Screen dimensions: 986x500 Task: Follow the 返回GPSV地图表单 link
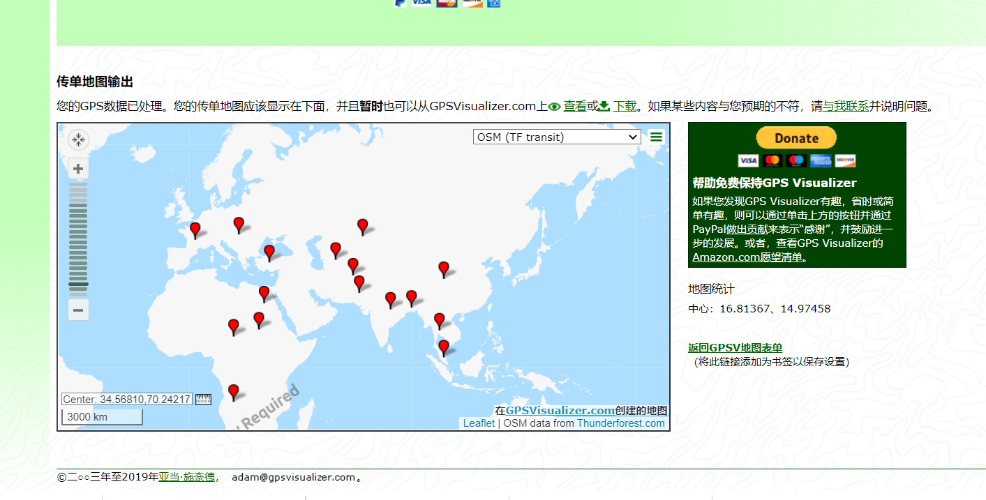click(x=735, y=348)
